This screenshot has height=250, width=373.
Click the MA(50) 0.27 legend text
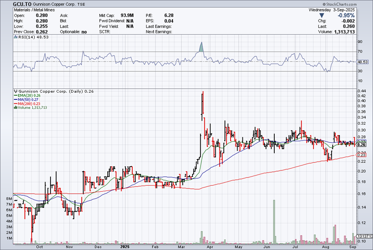28,100
